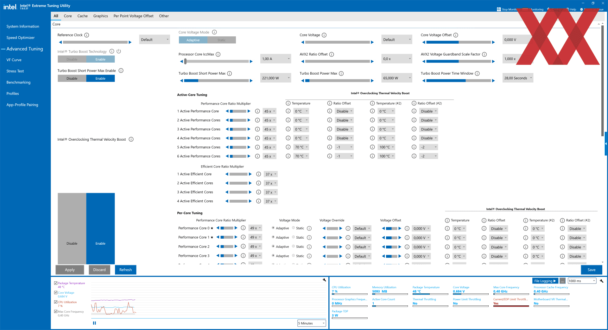Click Turbo Boost Power Time Window decrease arrow
Image resolution: width=608 pixels, height=330 pixels.
click(424, 81)
